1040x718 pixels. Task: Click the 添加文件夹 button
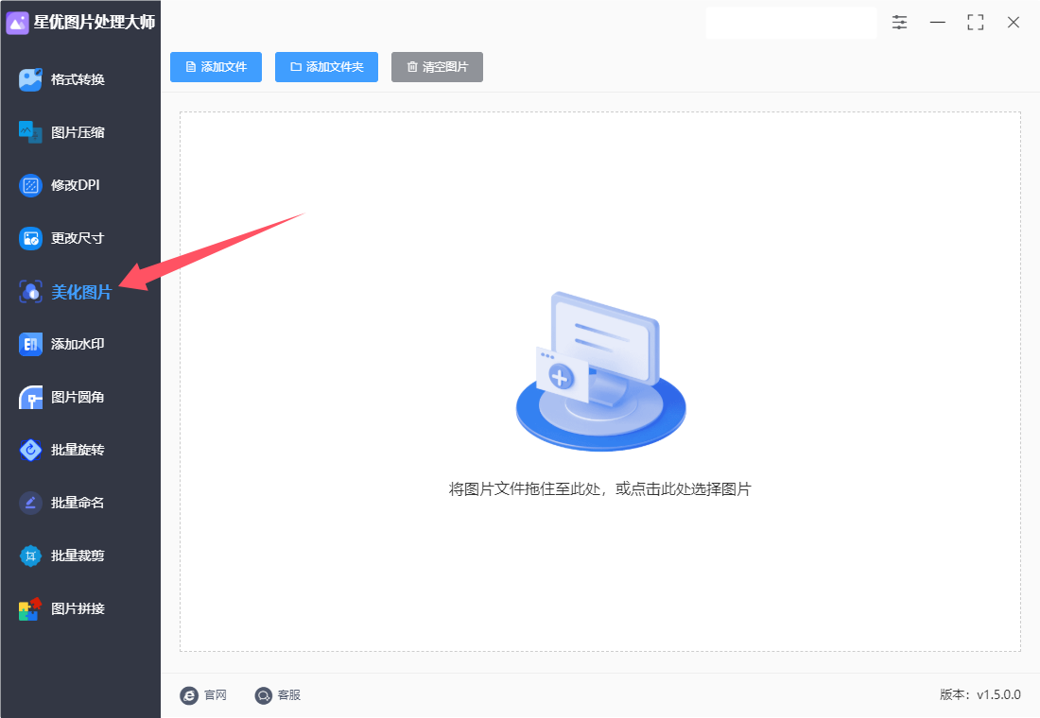(x=326, y=67)
